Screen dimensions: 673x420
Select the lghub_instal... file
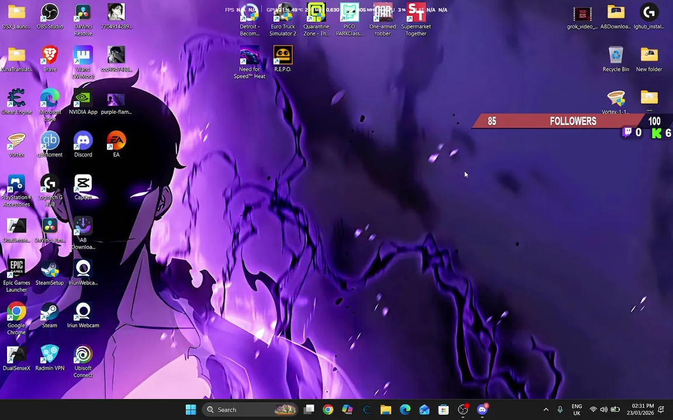coord(649,17)
